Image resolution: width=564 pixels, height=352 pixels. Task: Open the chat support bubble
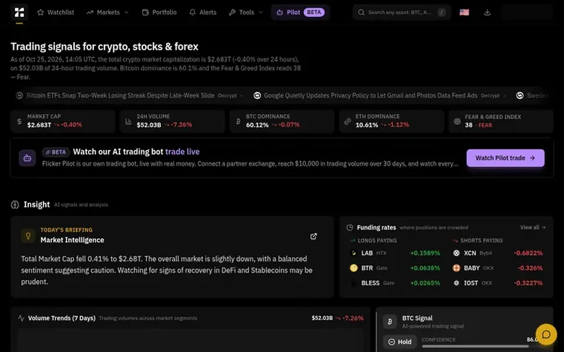[546, 334]
